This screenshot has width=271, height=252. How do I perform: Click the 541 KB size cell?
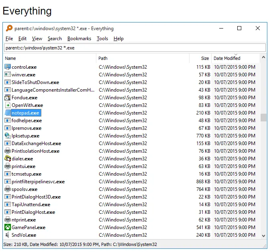click(x=203, y=227)
